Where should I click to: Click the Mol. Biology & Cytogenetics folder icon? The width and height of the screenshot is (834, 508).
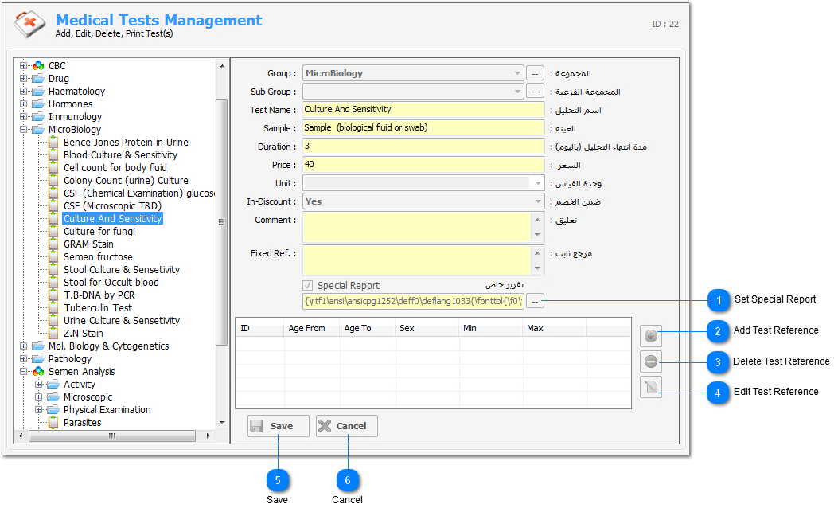click(x=38, y=346)
